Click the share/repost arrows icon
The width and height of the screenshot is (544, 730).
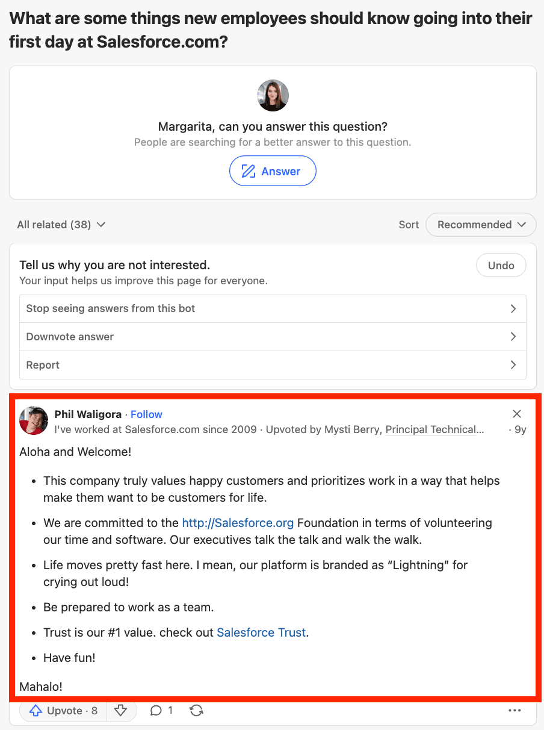pos(196,711)
